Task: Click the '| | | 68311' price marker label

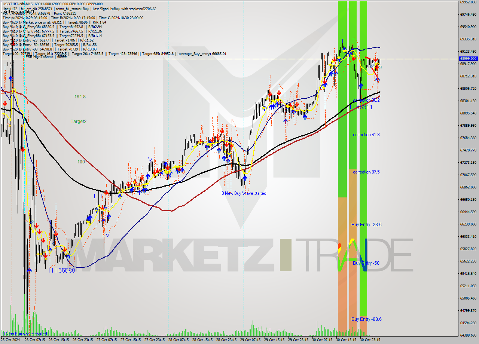Action: [361, 107]
